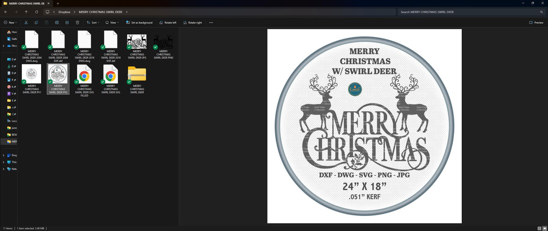548x231 pixels.
Task: Open pinned Music folder in sidebar
Action: (x=11, y=87)
